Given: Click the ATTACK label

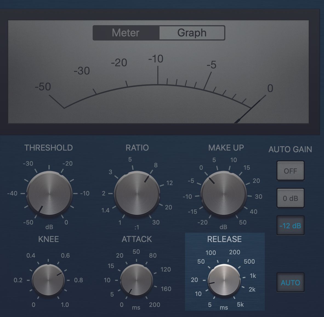Looking at the screenshot, I should pos(137,239).
